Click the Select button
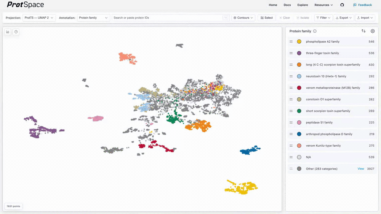The image size is (381, 214). (x=267, y=18)
